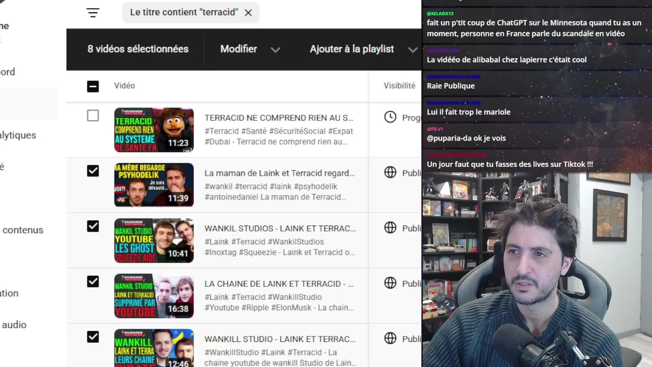Uncheck the 'La maman de Laink' video checkbox

coord(93,171)
